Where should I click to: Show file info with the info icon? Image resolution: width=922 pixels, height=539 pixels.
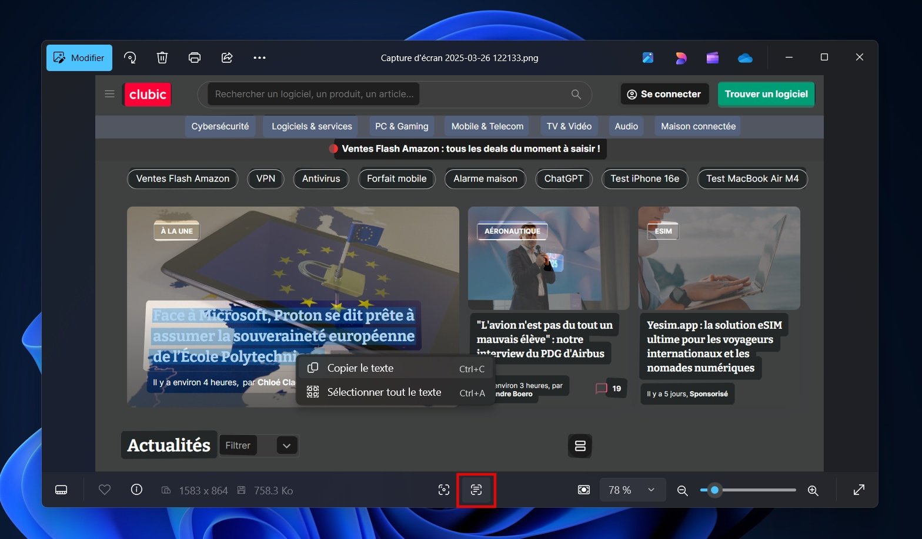click(x=136, y=490)
